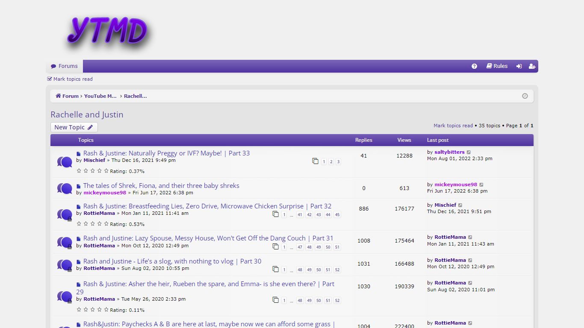584x328 pixels.
Task: Click pagination pages icon for Part 33 topic
Action: [316, 161]
